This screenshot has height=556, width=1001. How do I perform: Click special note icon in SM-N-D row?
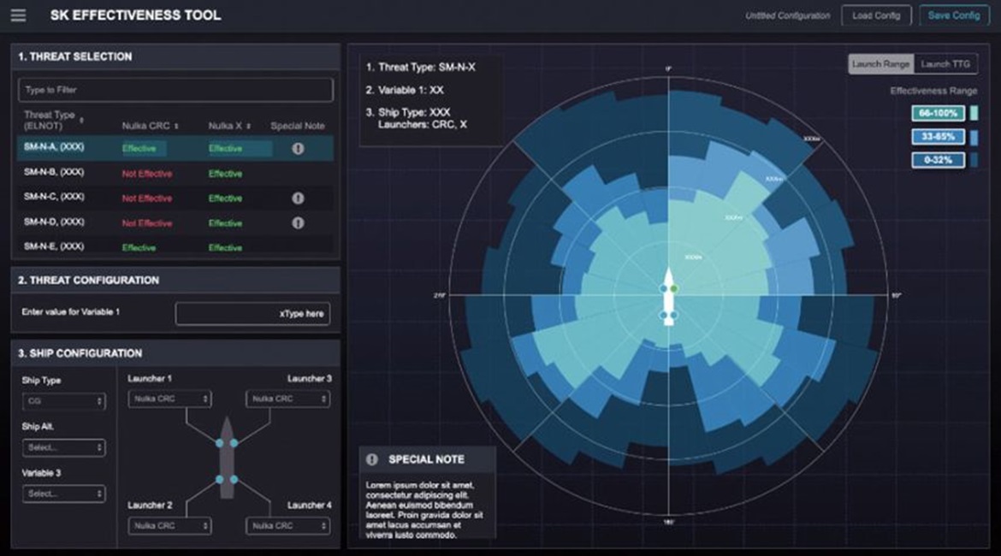click(x=298, y=222)
